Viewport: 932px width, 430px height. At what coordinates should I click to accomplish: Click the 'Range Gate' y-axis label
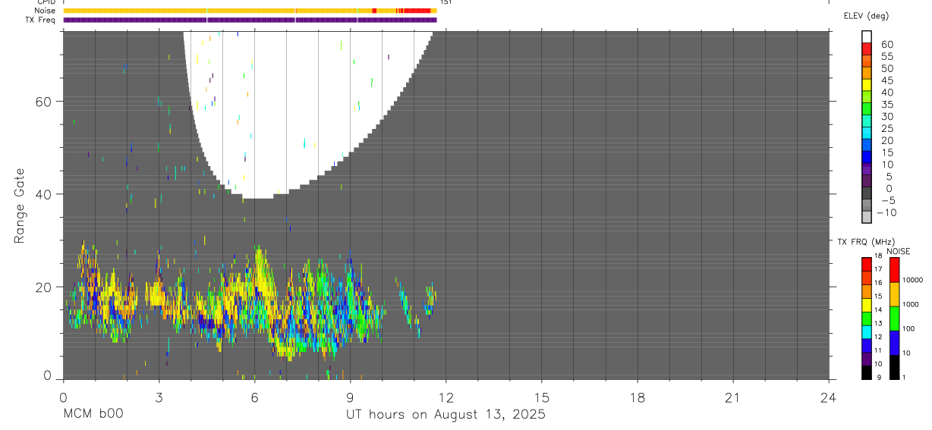19,206
